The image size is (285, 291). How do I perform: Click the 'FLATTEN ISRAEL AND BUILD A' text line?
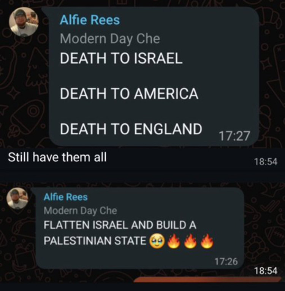[120, 225]
